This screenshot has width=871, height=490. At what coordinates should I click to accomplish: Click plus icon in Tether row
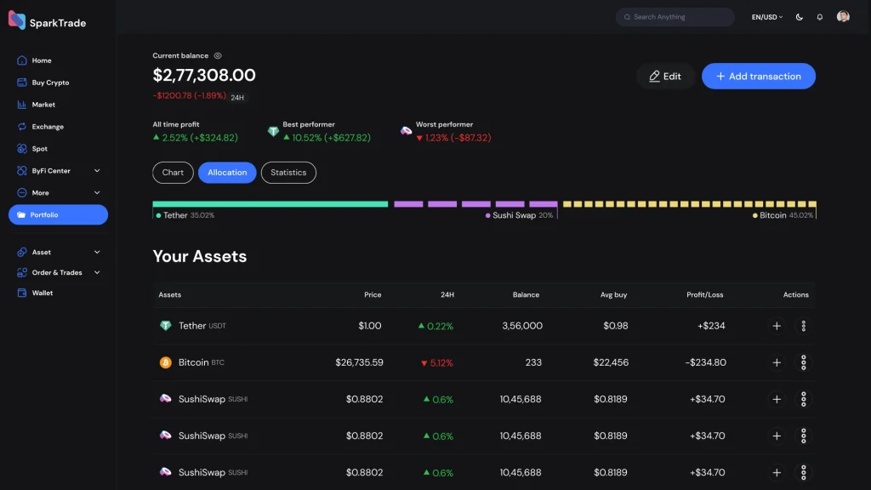coord(777,326)
